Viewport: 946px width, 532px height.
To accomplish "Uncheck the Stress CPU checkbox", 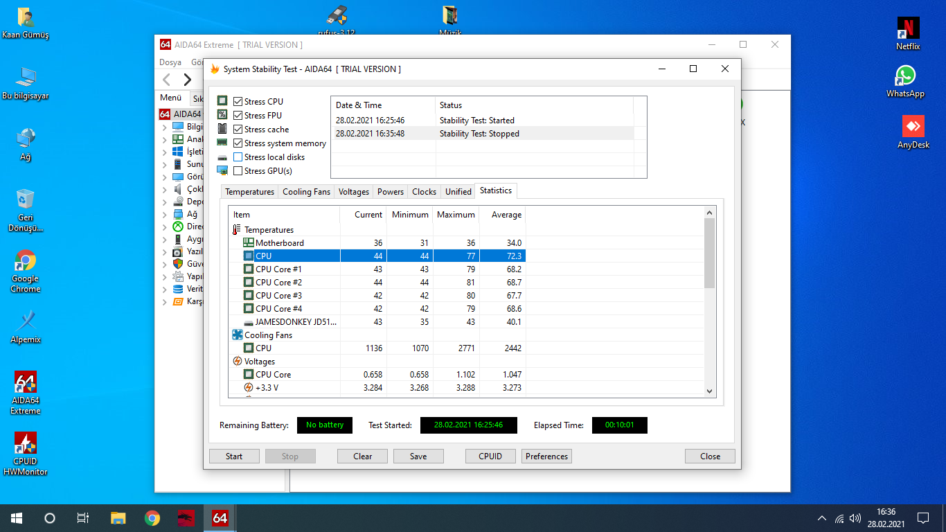I will tap(238, 102).
